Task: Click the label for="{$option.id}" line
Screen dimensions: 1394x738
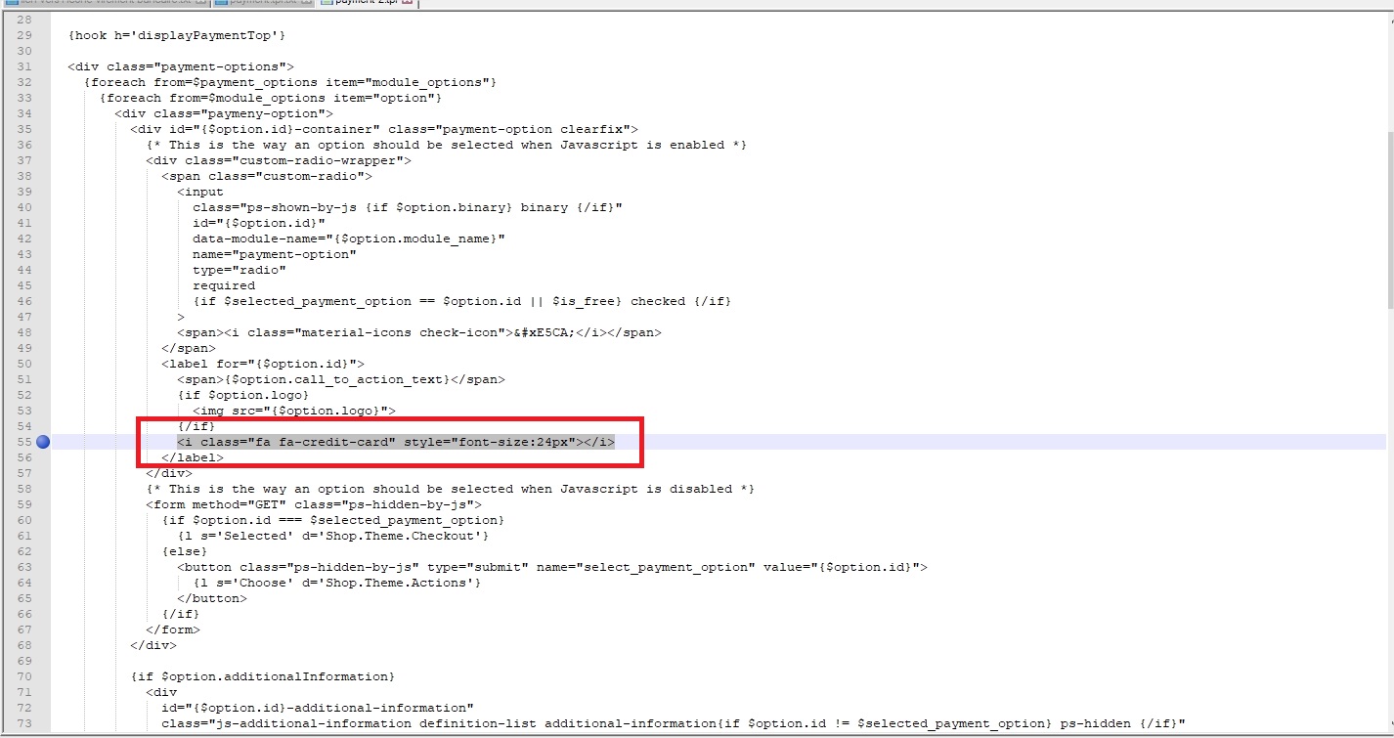Action: click(x=263, y=364)
